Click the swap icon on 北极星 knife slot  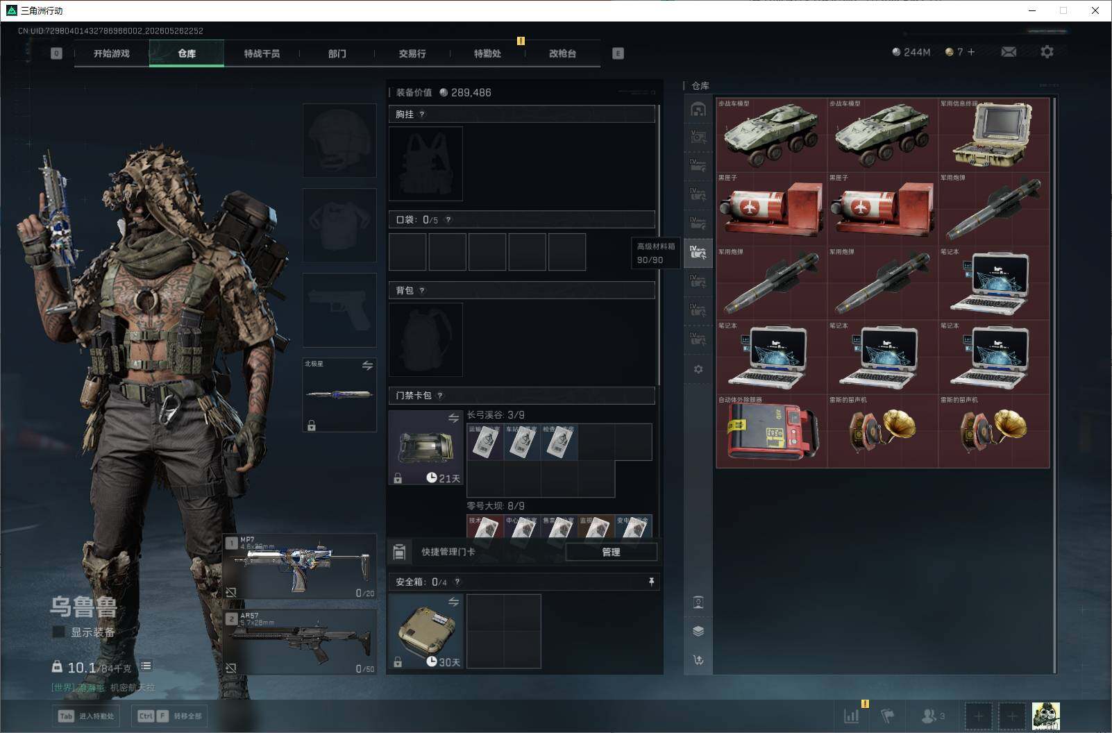[x=367, y=366]
